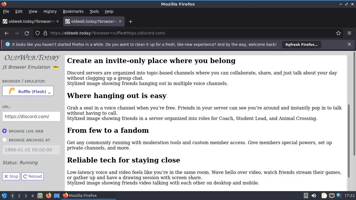Open the Firefox hamburger application menu

[349, 33]
